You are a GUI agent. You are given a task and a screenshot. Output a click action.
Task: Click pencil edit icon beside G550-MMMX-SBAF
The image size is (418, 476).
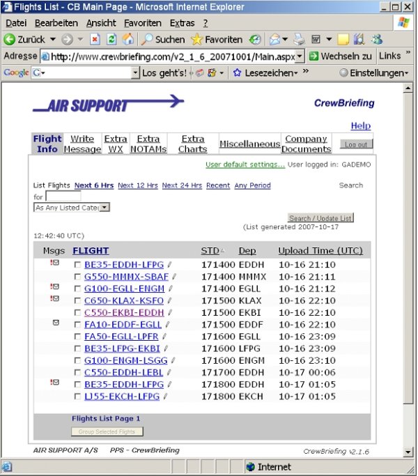click(174, 277)
